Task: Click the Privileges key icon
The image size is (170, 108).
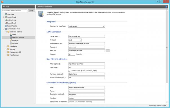Action: point(11,41)
